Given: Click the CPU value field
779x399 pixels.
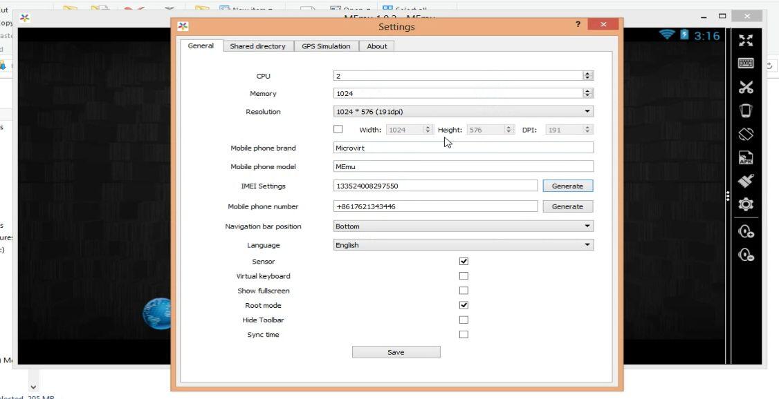Looking at the screenshot, I should coord(458,76).
